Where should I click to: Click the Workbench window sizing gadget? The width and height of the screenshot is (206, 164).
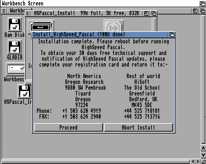tap(203, 161)
